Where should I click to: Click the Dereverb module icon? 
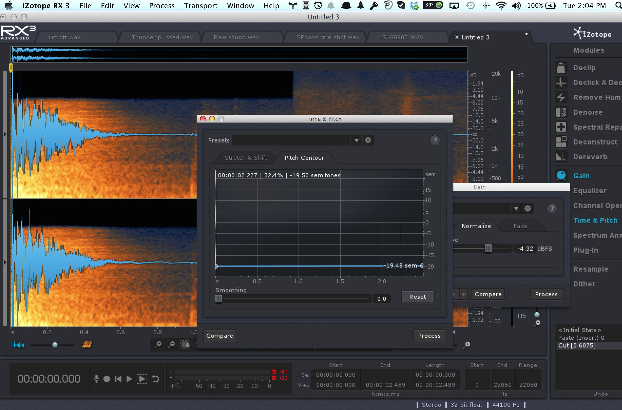(561, 157)
